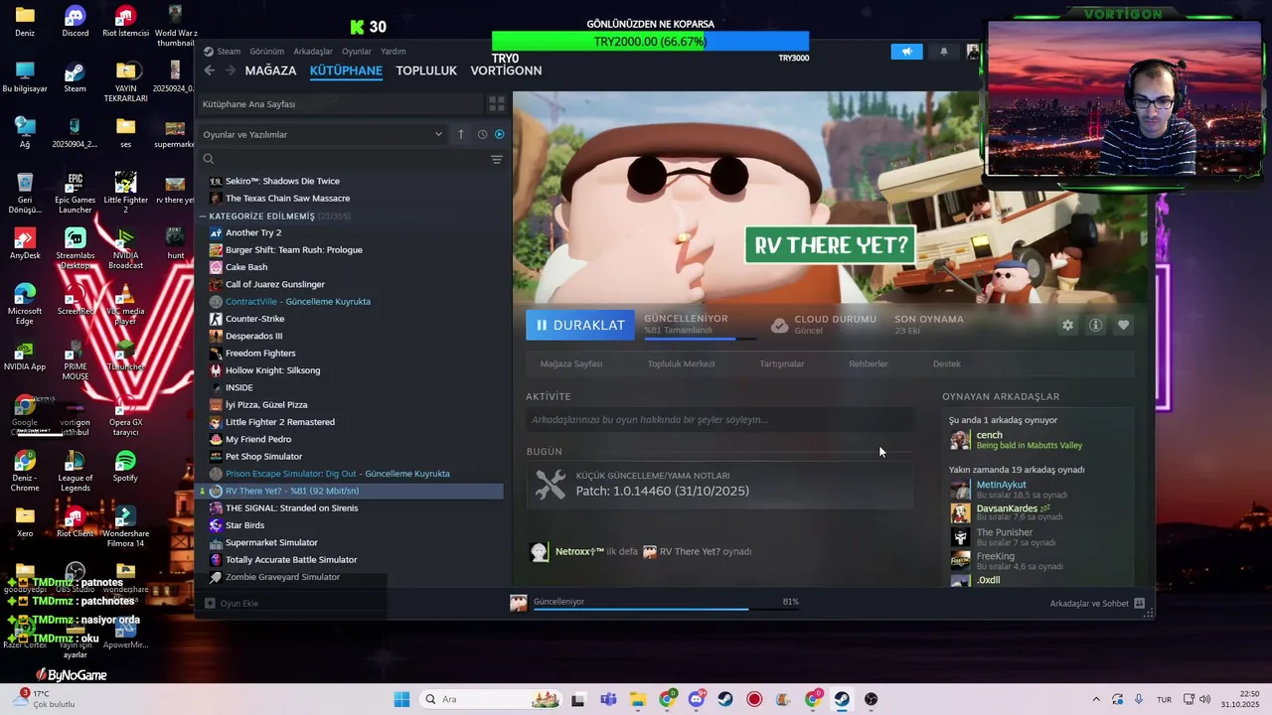Open Epic Games Launcher desktop icon
The height and width of the screenshot is (715, 1272).
75,194
